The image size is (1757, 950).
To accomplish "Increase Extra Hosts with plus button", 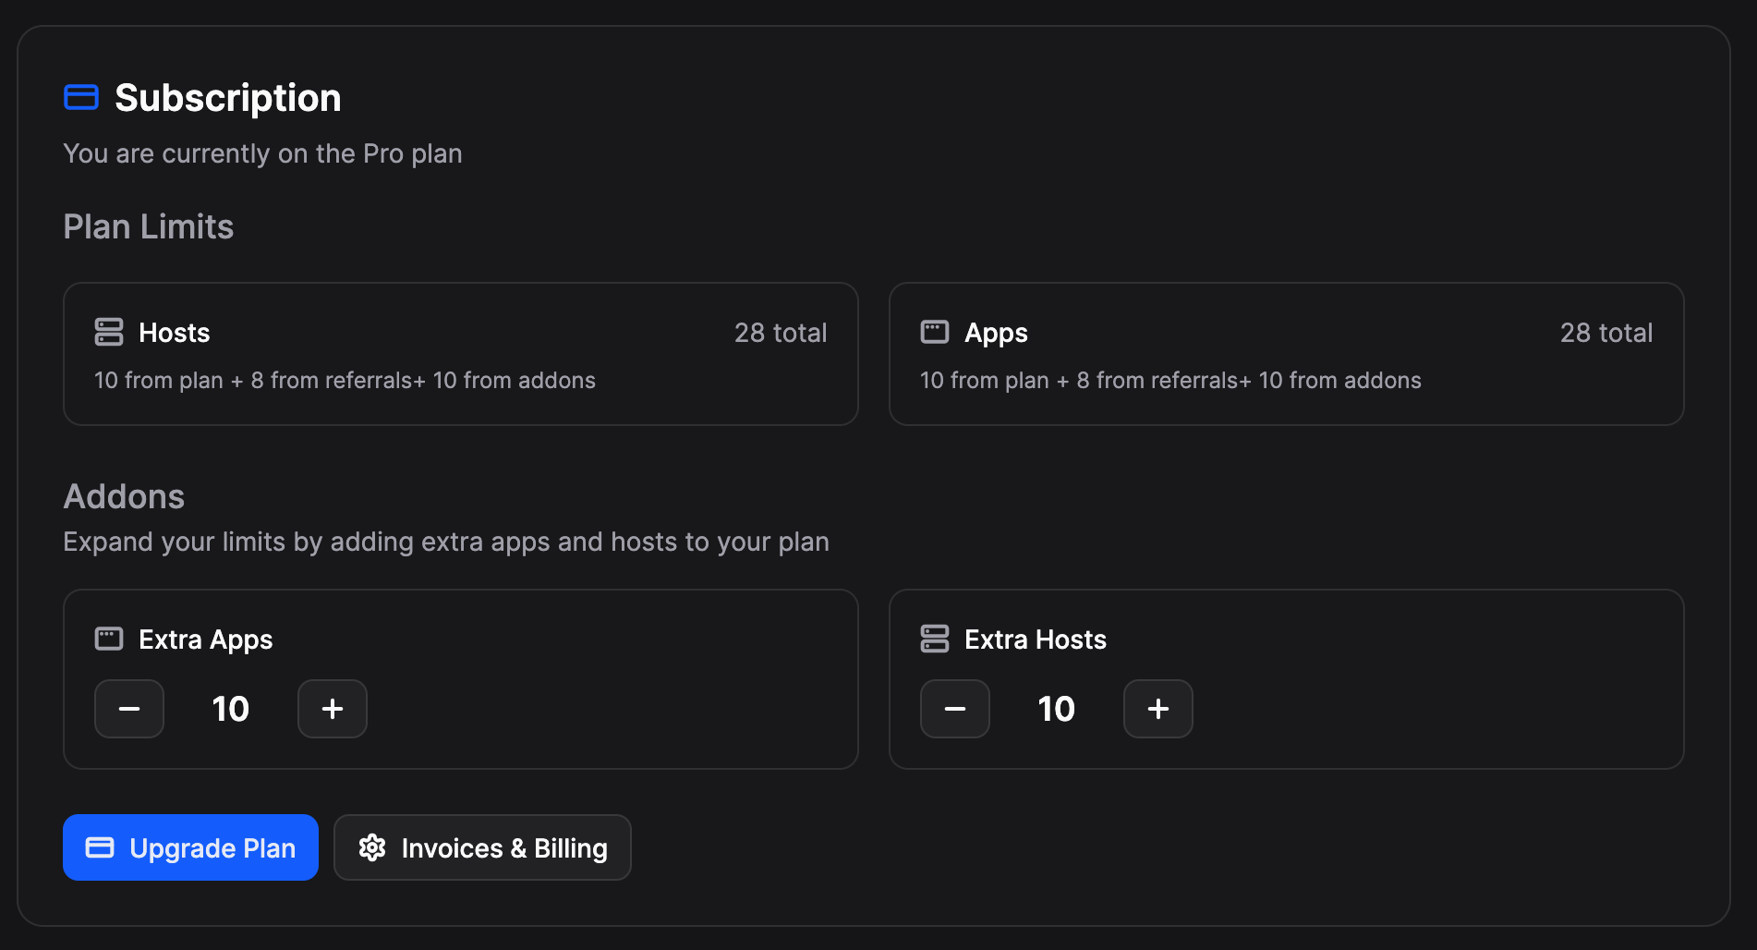I will point(1158,709).
